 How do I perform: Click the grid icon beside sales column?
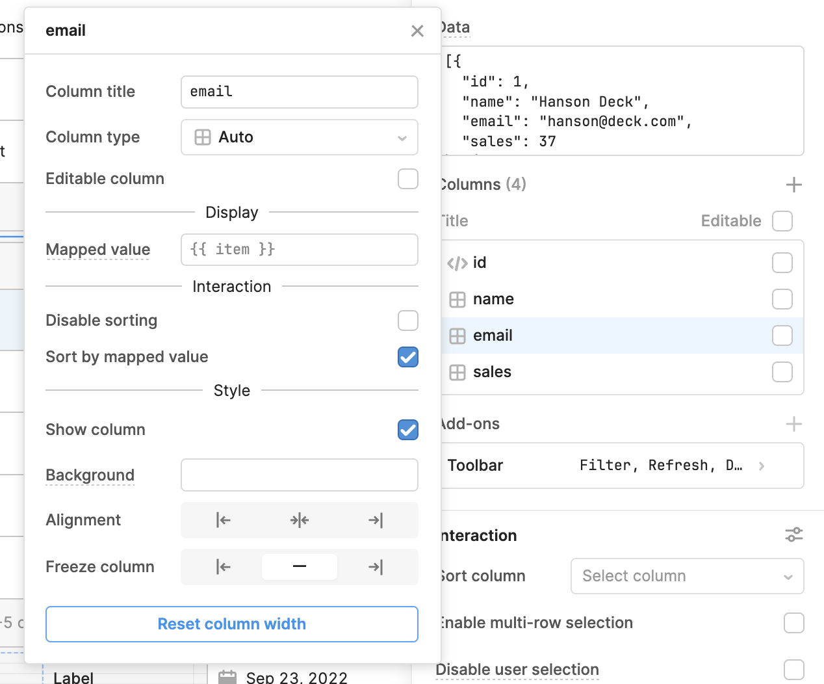pos(457,373)
